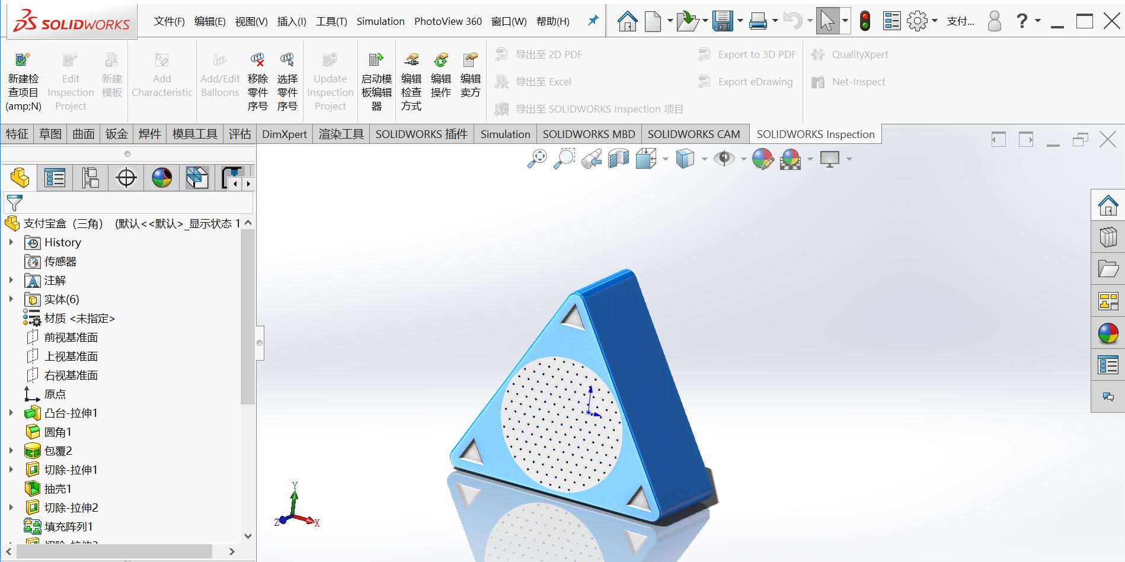Open the 文件(F) menu
Viewport: 1125px width, 562px height.
170,21
